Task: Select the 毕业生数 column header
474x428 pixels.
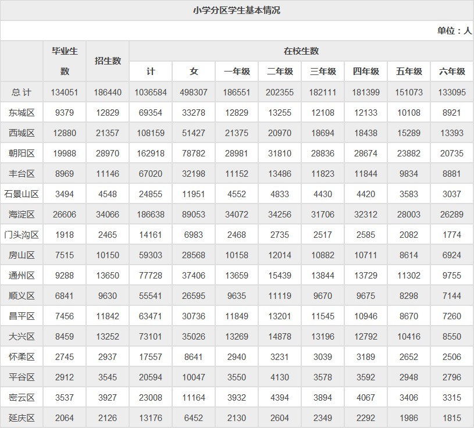Action: tap(65, 61)
